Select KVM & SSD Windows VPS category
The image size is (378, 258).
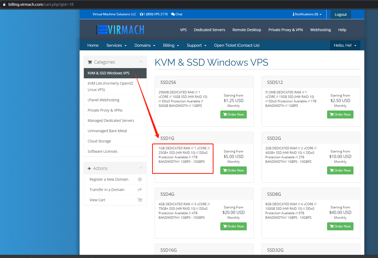click(115, 73)
